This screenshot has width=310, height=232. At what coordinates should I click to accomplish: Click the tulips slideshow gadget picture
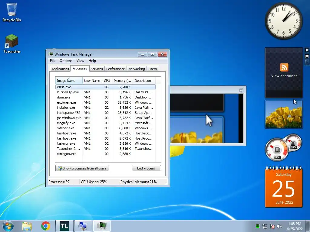point(283,114)
